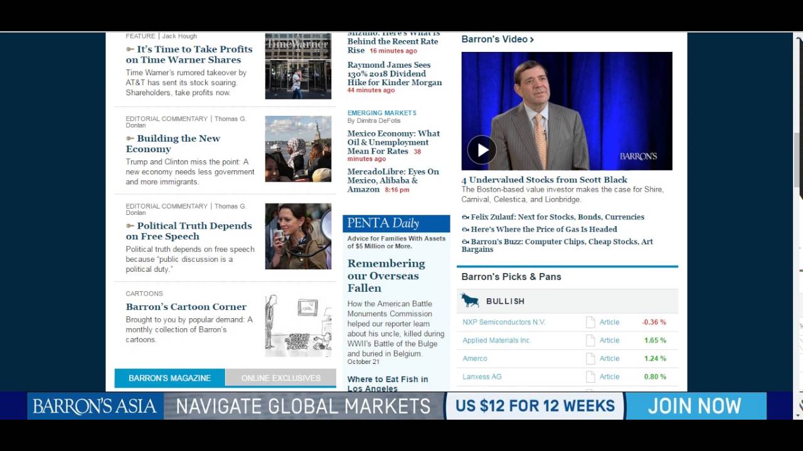Switch to the Barron's Magazine tab
803x451 pixels.
169,378
